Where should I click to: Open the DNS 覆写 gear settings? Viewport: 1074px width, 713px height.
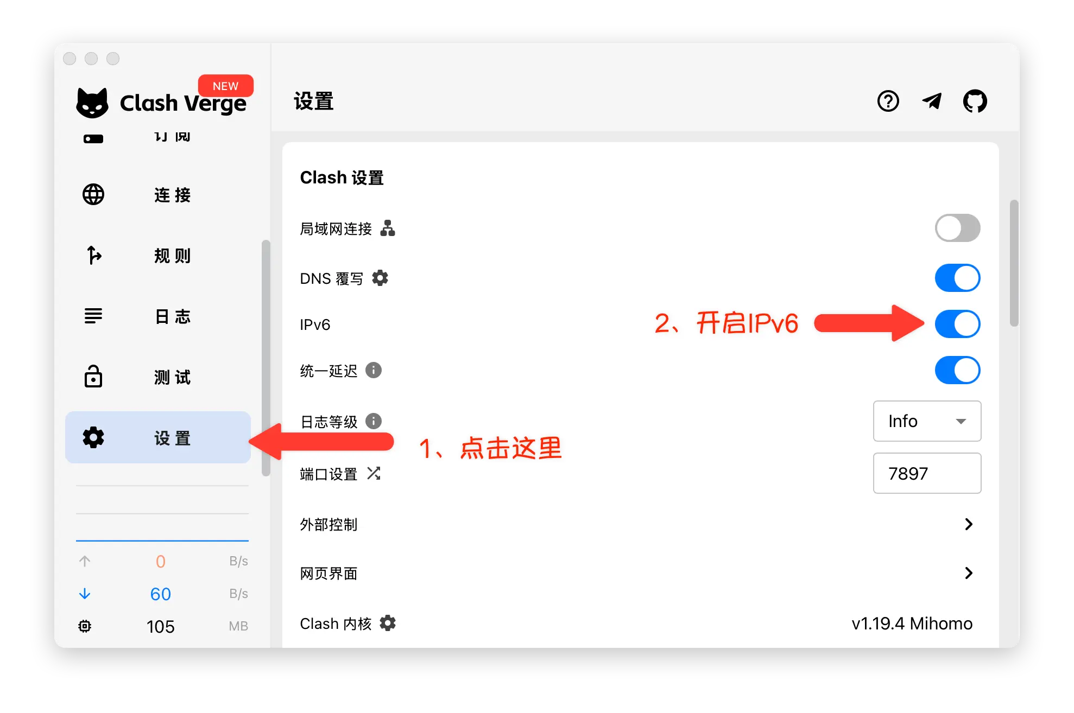(x=380, y=278)
